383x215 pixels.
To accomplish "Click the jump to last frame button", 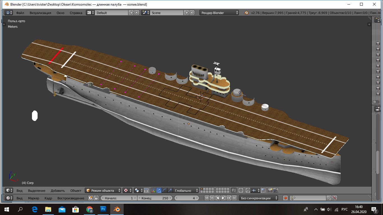I will pyautogui.click(x=234, y=198).
